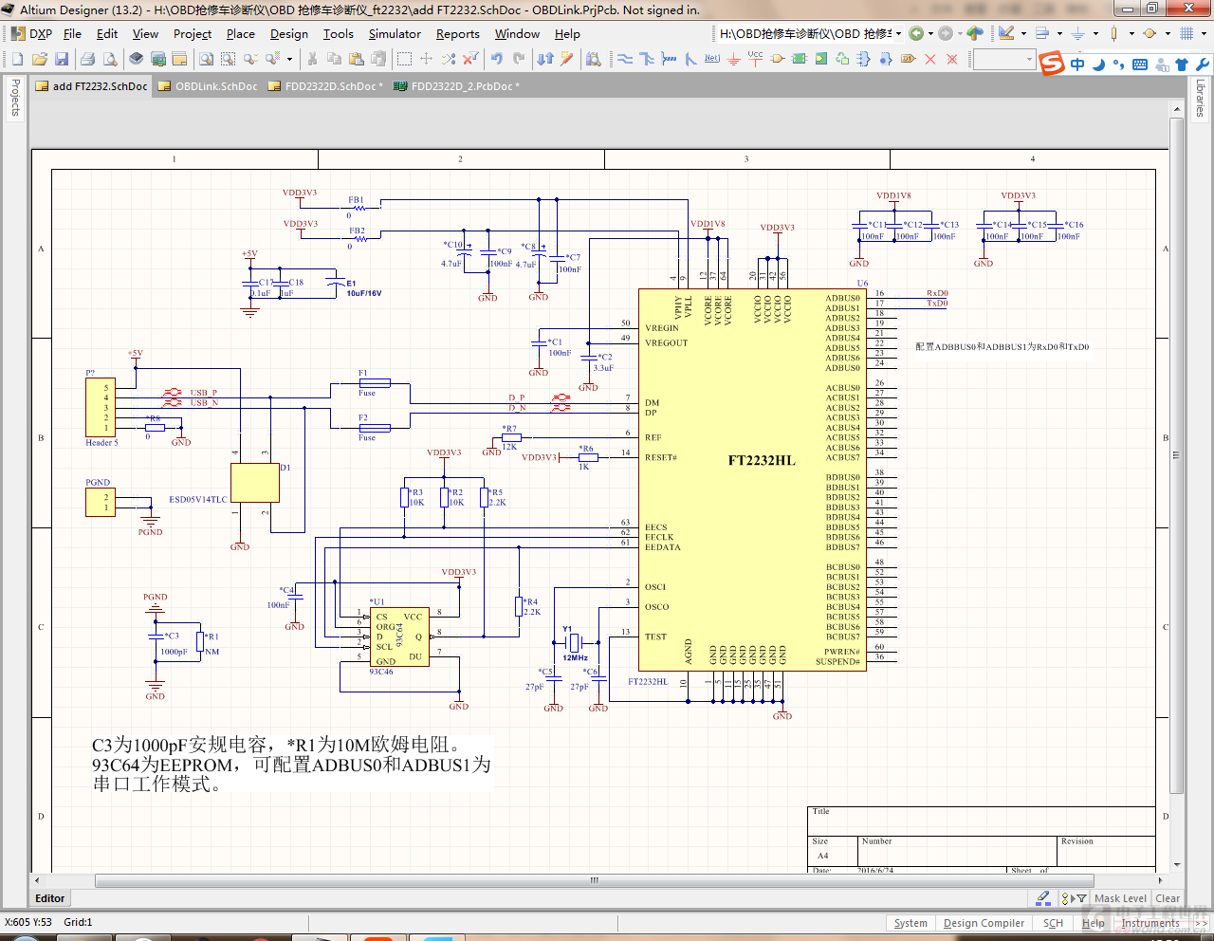Select objects inside area tool

pyautogui.click(x=404, y=59)
